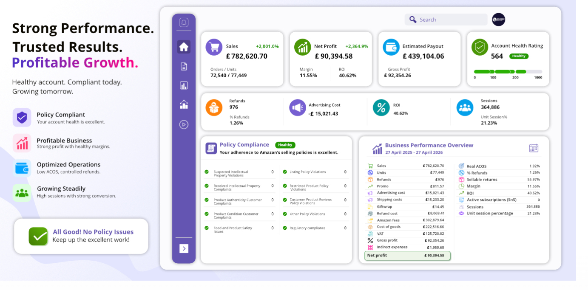
Task: Click the Estimated Payout amount £439,104.06
Action: pos(423,56)
